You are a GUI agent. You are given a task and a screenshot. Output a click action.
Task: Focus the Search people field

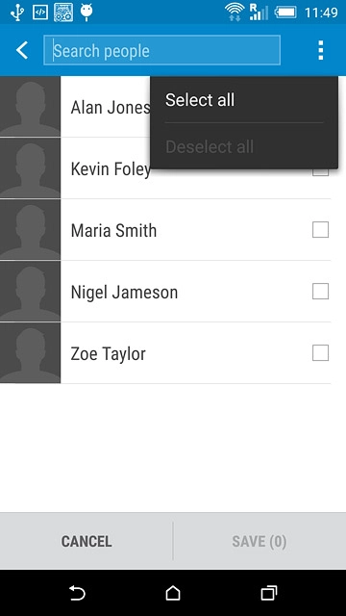tap(162, 50)
